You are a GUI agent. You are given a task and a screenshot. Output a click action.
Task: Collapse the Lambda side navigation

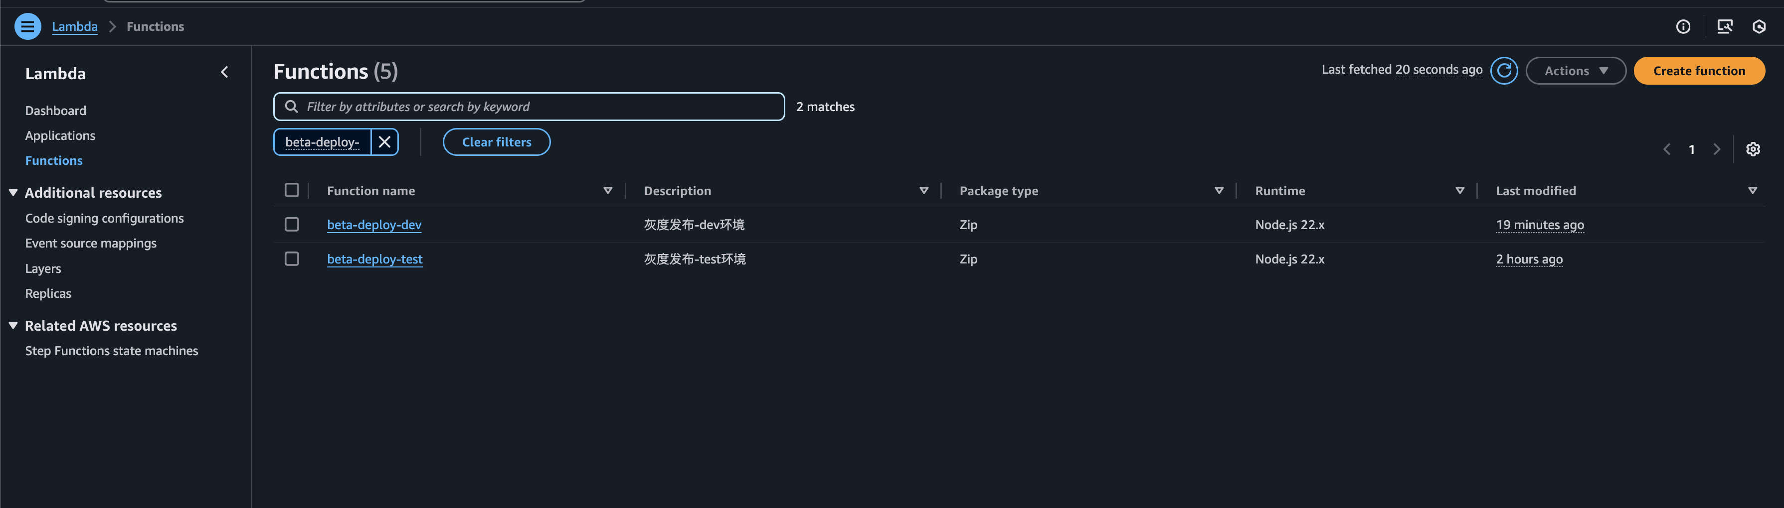pyautogui.click(x=224, y=72)
